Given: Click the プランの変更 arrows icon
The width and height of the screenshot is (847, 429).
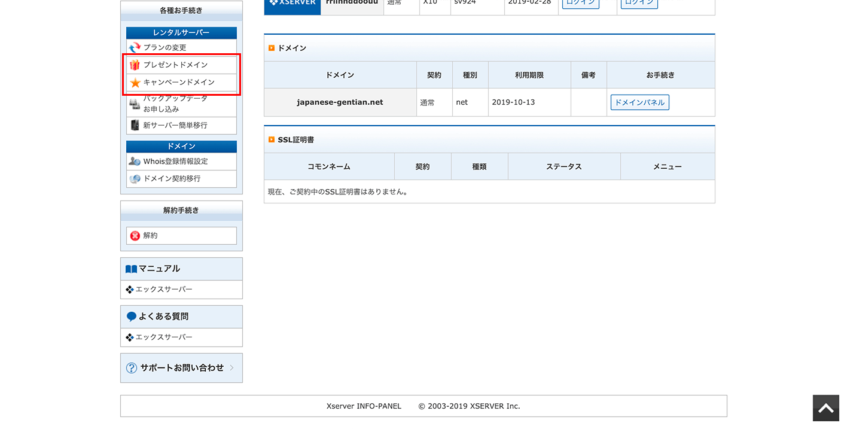Looking at the screenshot, I should click(135, 47).
